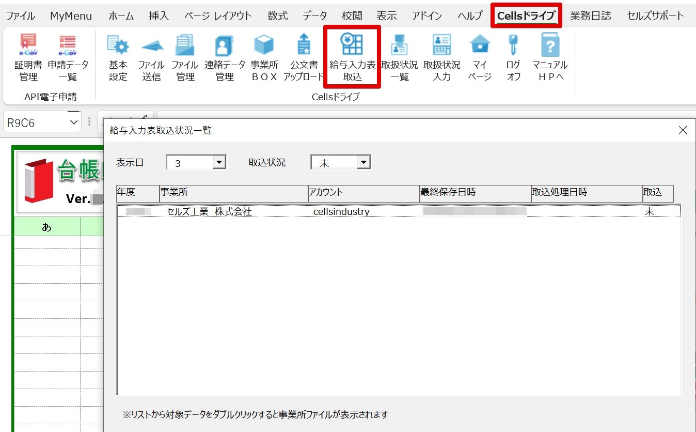Switch to the ヘルプ tab

click(470, 16)
